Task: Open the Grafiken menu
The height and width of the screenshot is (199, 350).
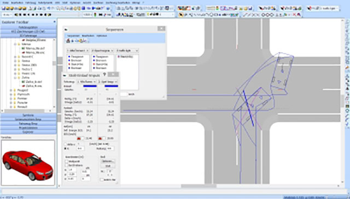Action: 98,3
